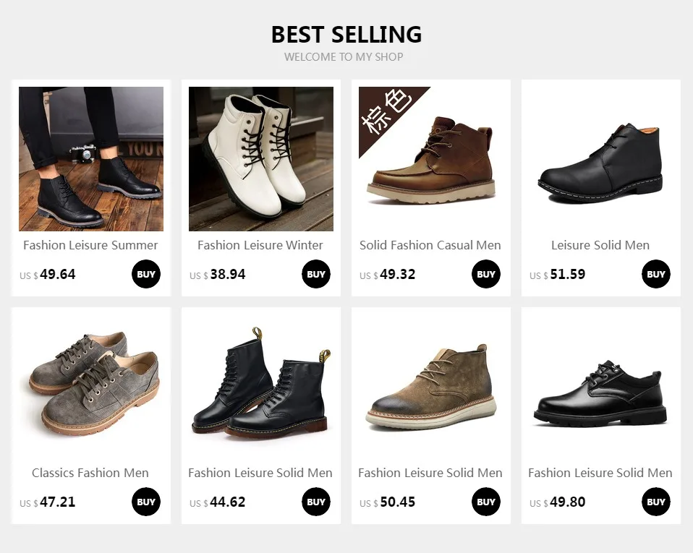
Task: Click BUY button for $47.21 classics shoes
Action: pyautogui.click(x=146, y=502)
